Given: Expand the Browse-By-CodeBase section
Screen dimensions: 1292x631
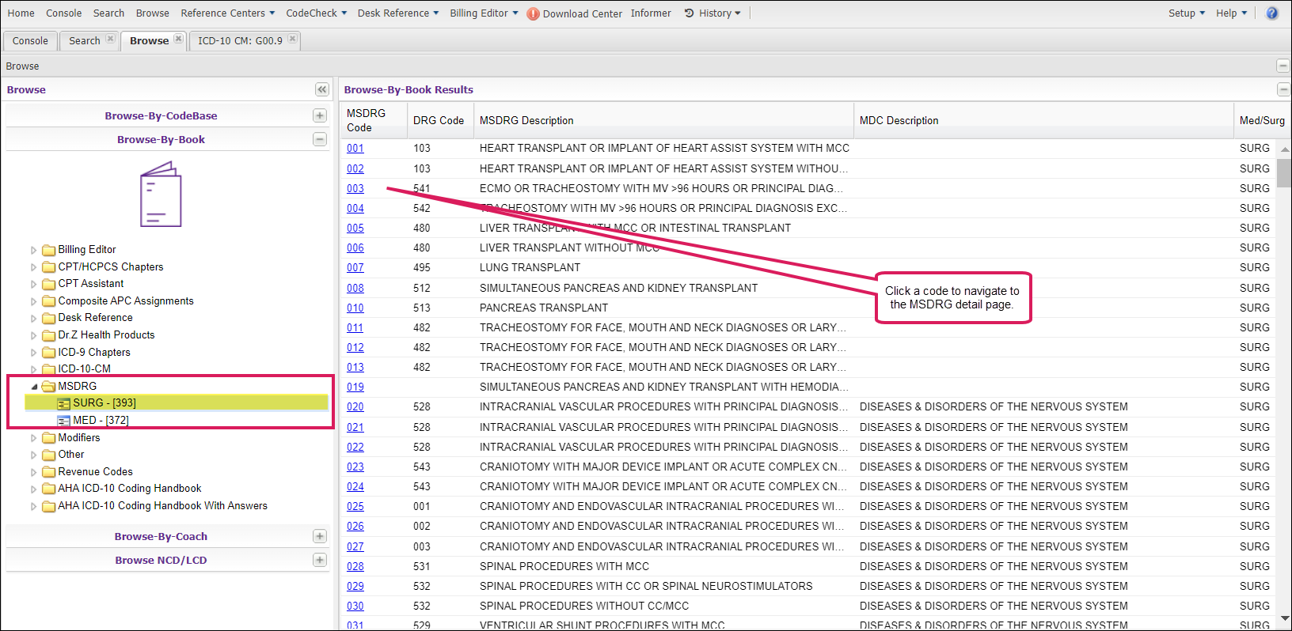Looking at the screenshot, I should 320,115.
